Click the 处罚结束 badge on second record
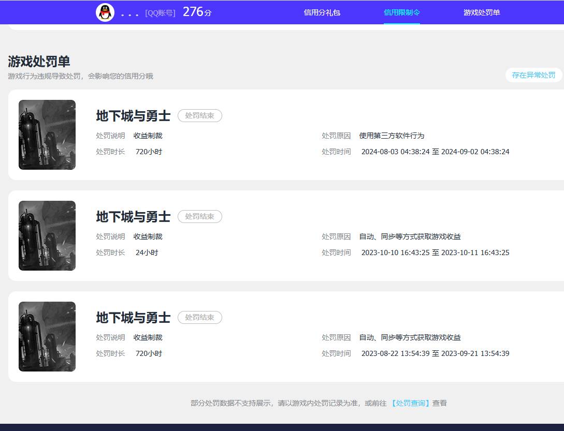The image size is (564, 431). pyautogui.click(x=200, y=216)
